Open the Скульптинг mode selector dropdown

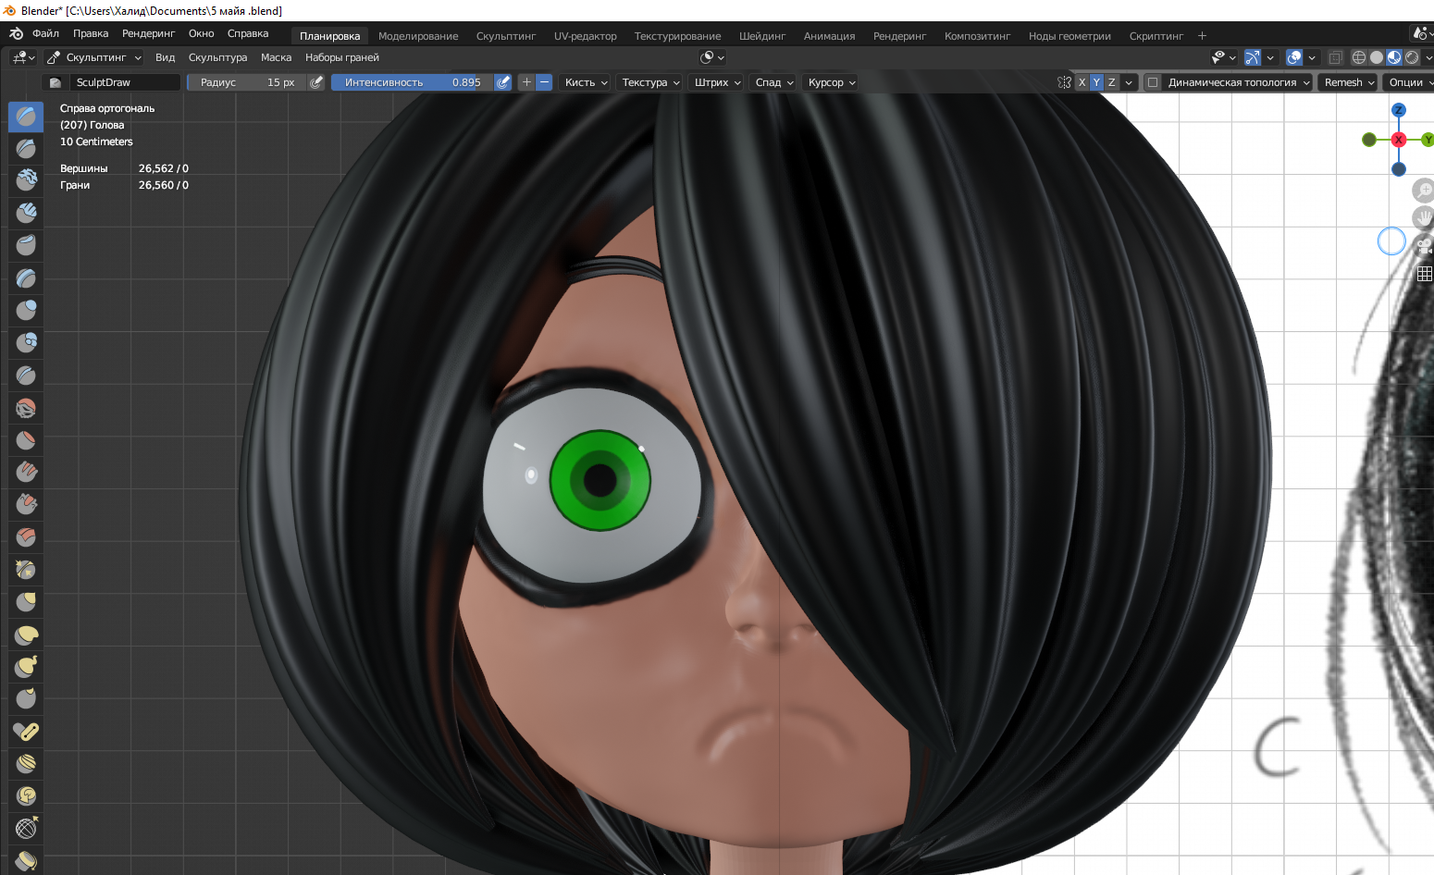tap(94, 57)
